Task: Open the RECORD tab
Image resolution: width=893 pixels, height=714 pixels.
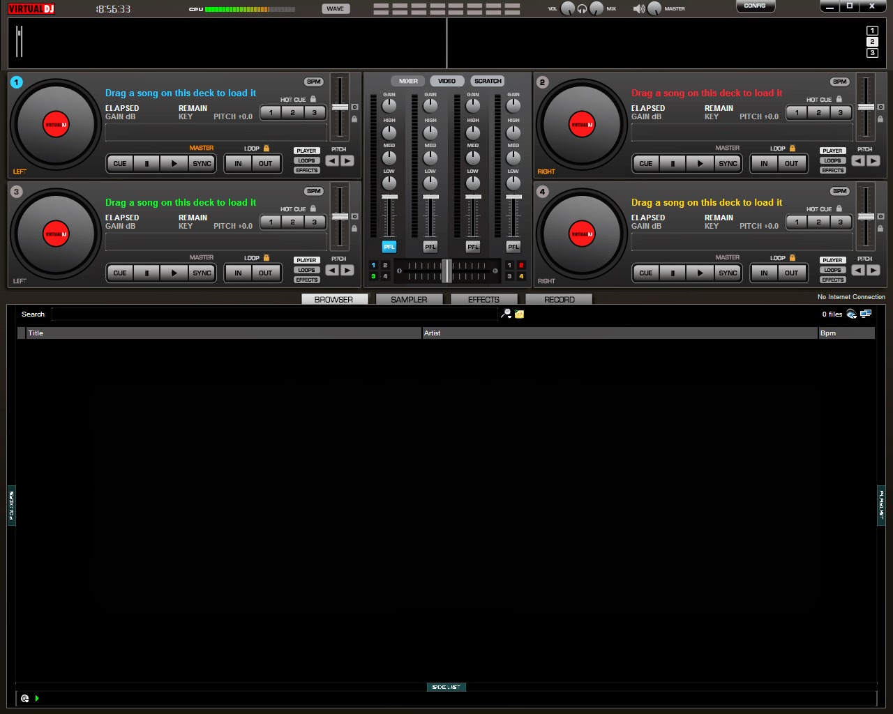Action: 560,299
